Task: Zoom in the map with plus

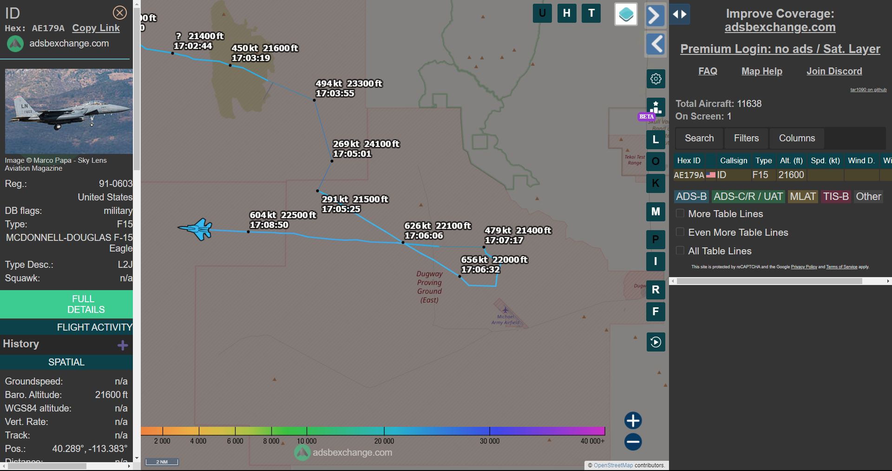Action: coord(633,420)
